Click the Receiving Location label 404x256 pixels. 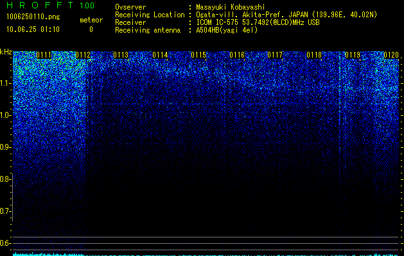coord(150,15)
